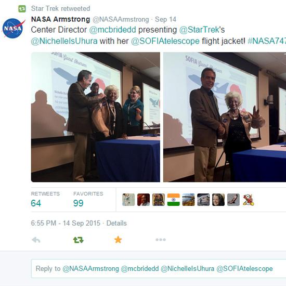View the 99 favorites list

pos(88,200)
